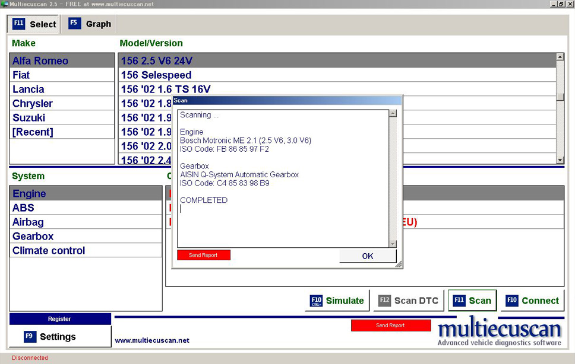Select Alfa Romeo in Make list
This screenshot has height=364, width=575.
62,60
